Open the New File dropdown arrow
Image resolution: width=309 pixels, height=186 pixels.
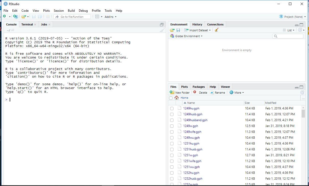(x=10, y=17)
